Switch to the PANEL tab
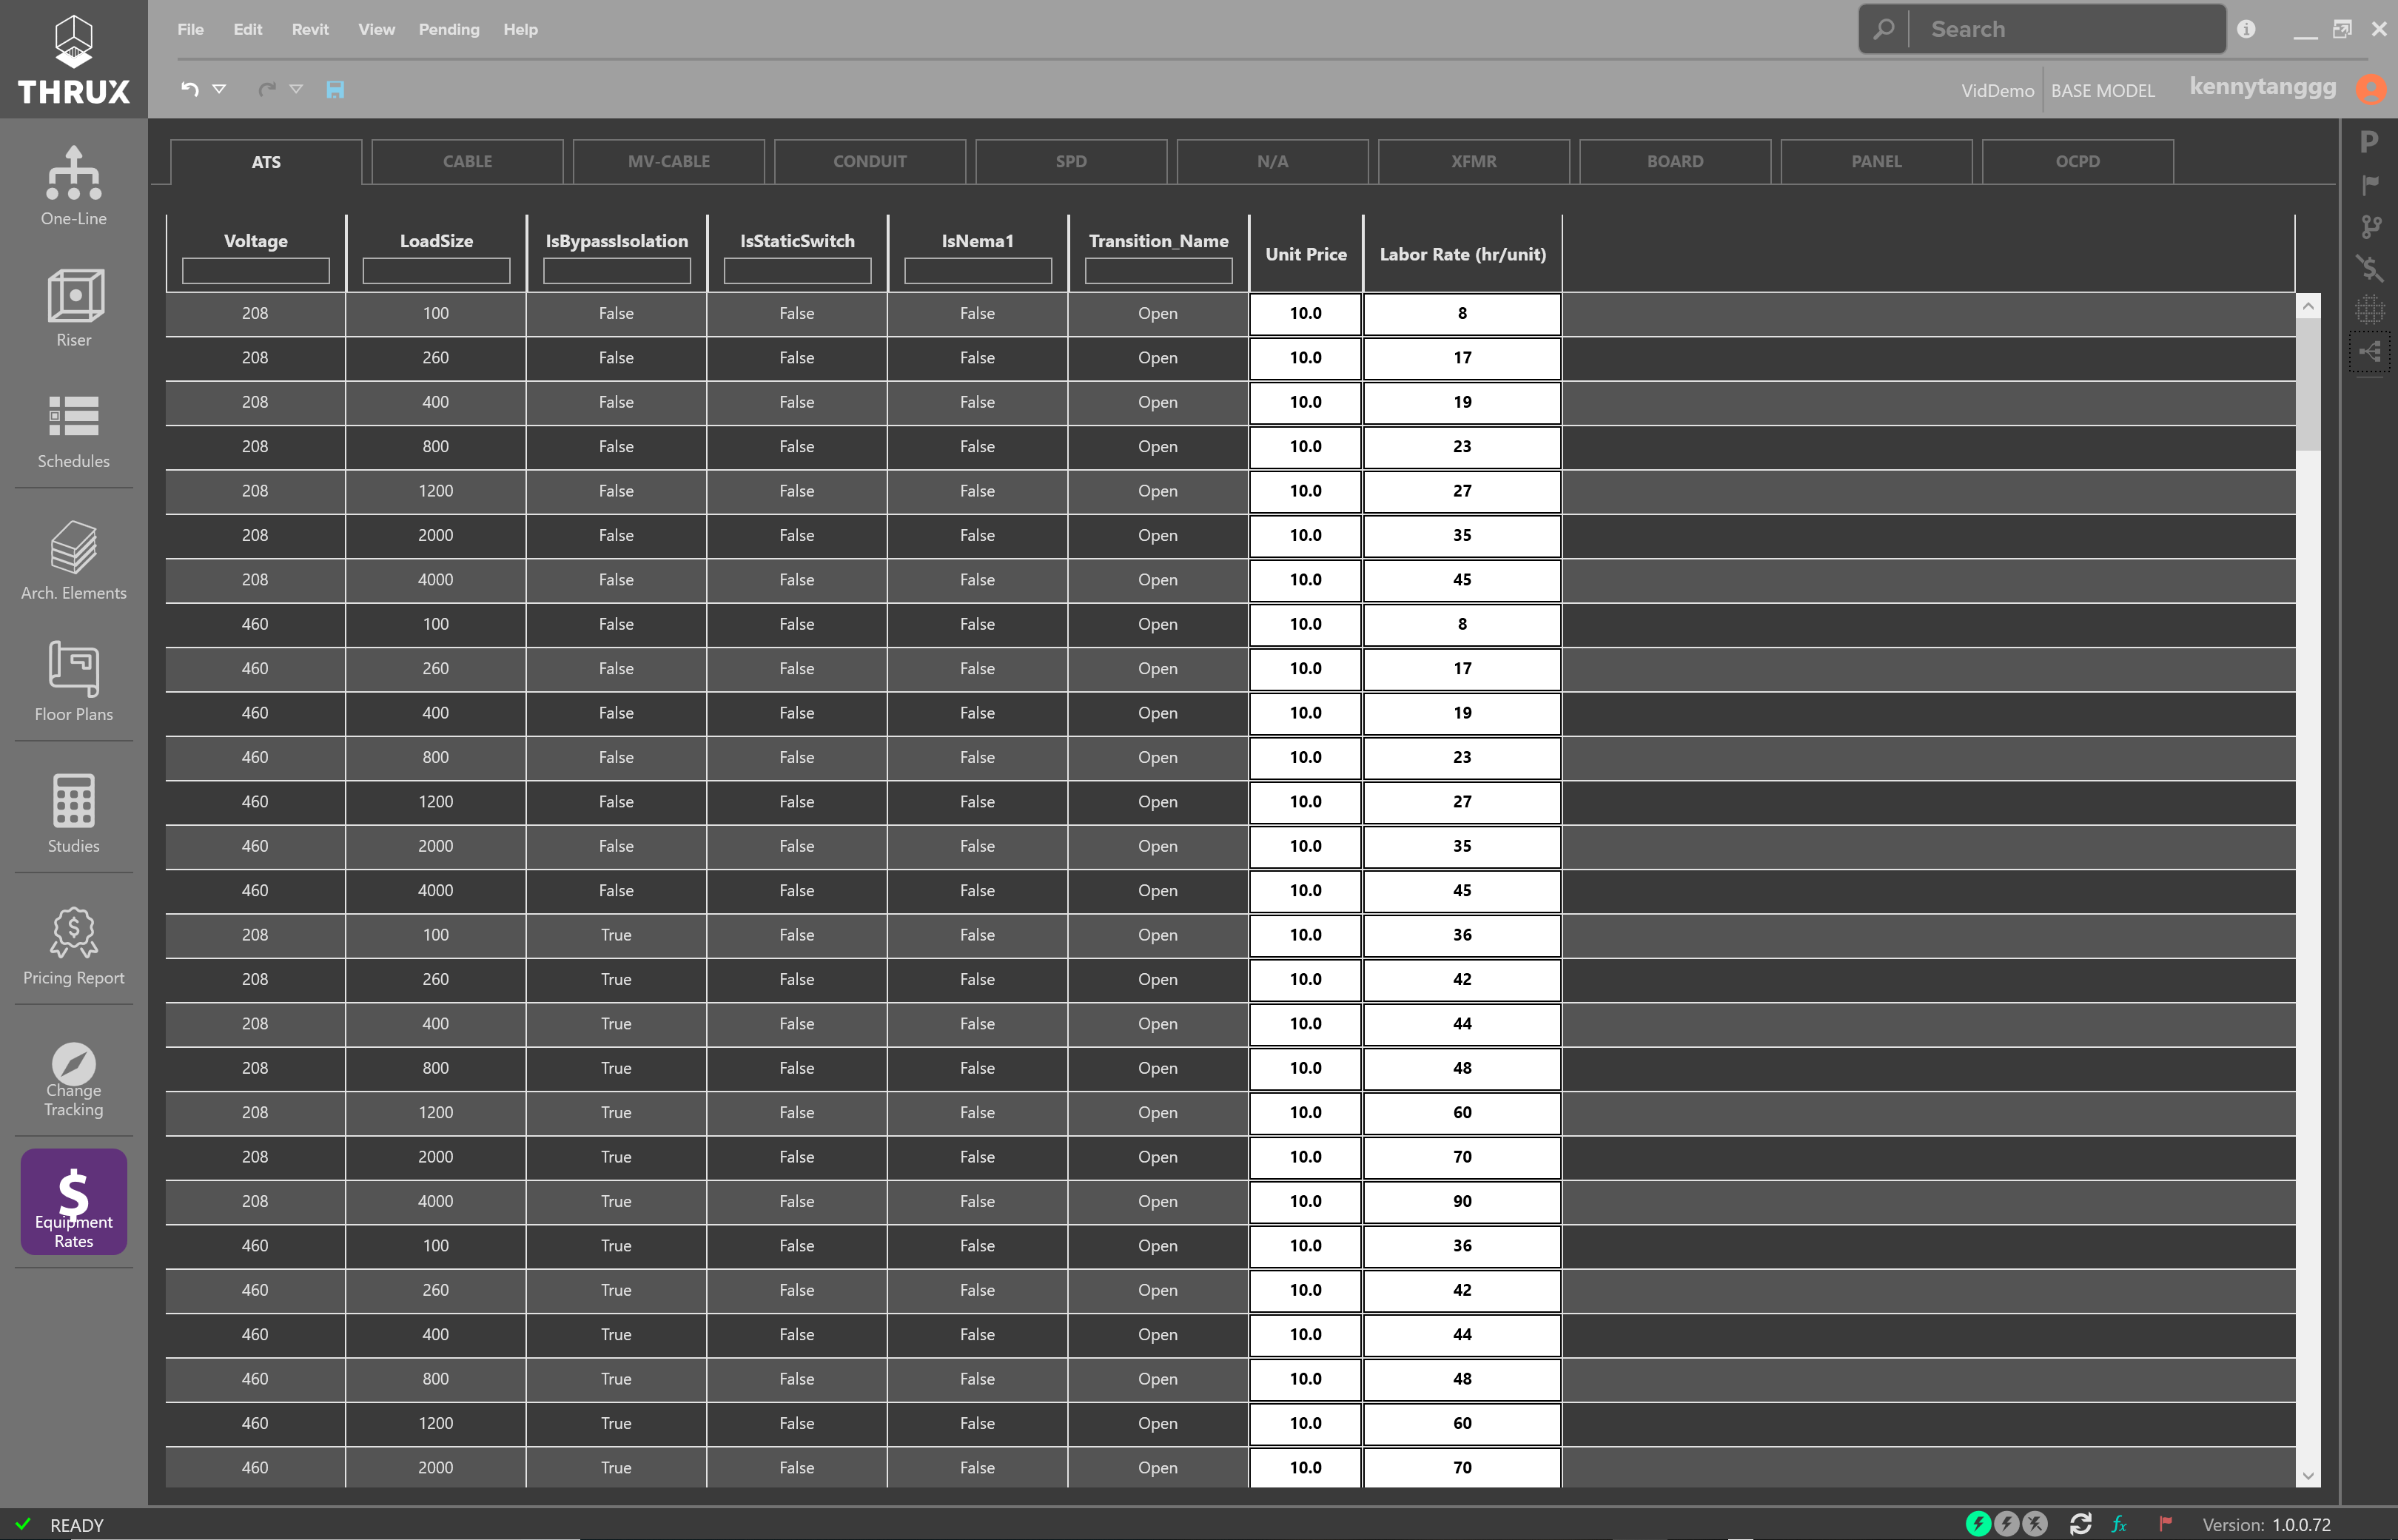Screen dimensions: 2398x1540 coord(1876,161)
